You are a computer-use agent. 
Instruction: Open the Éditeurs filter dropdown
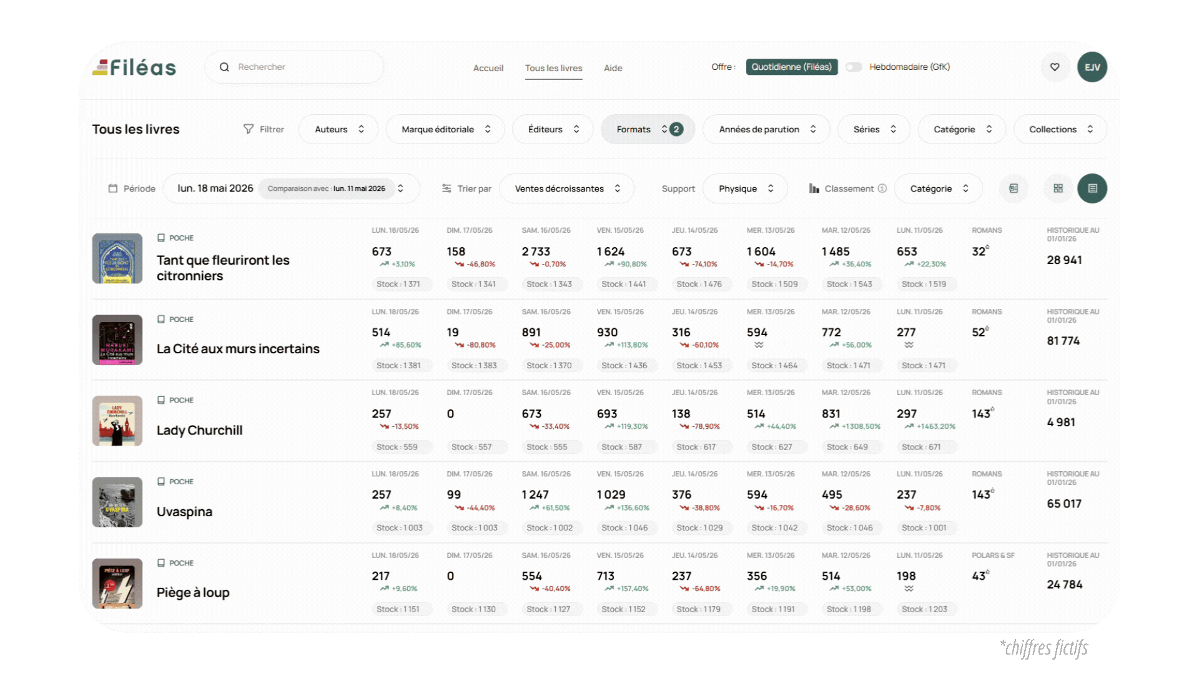pos(553,129)
